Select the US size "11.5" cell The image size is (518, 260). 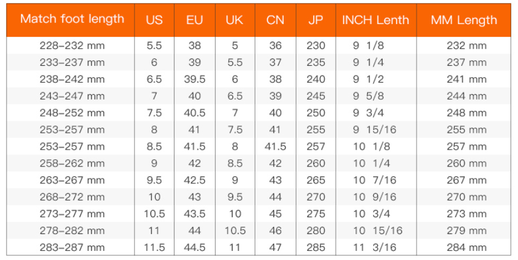click(x=154, y=247)
